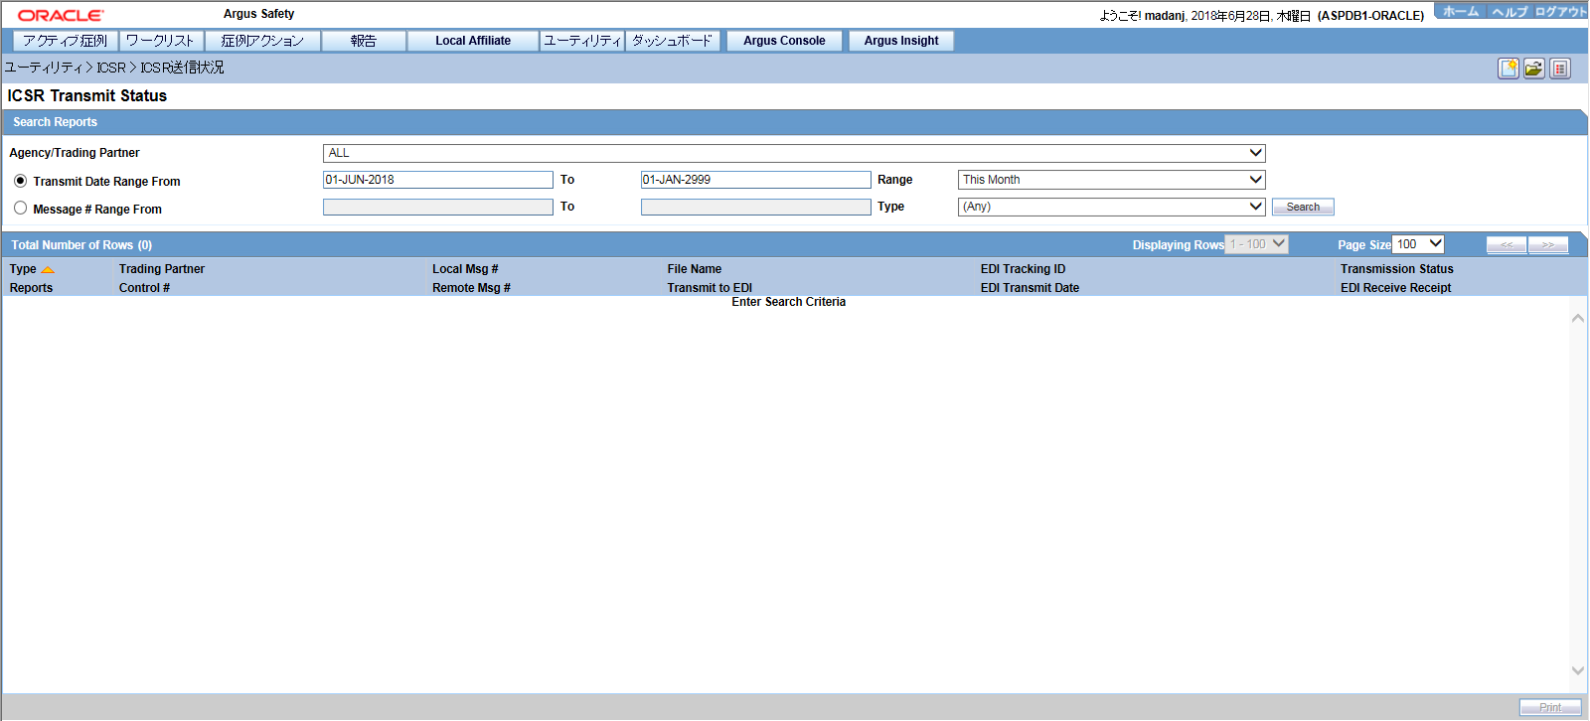Click the ホーム link
Screen dimensions: 1590x721
tap(1461, 12)
